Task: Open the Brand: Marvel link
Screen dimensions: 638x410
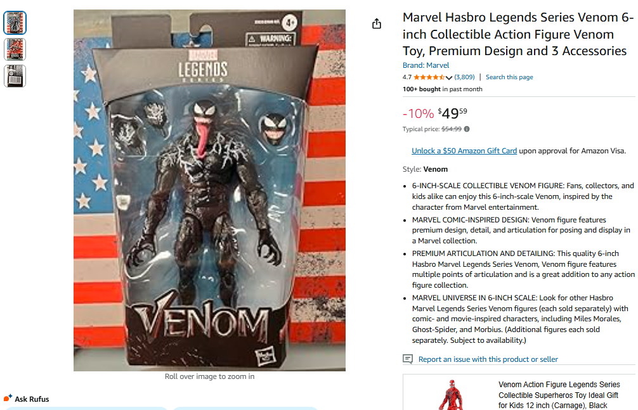Action: point(426,65)
